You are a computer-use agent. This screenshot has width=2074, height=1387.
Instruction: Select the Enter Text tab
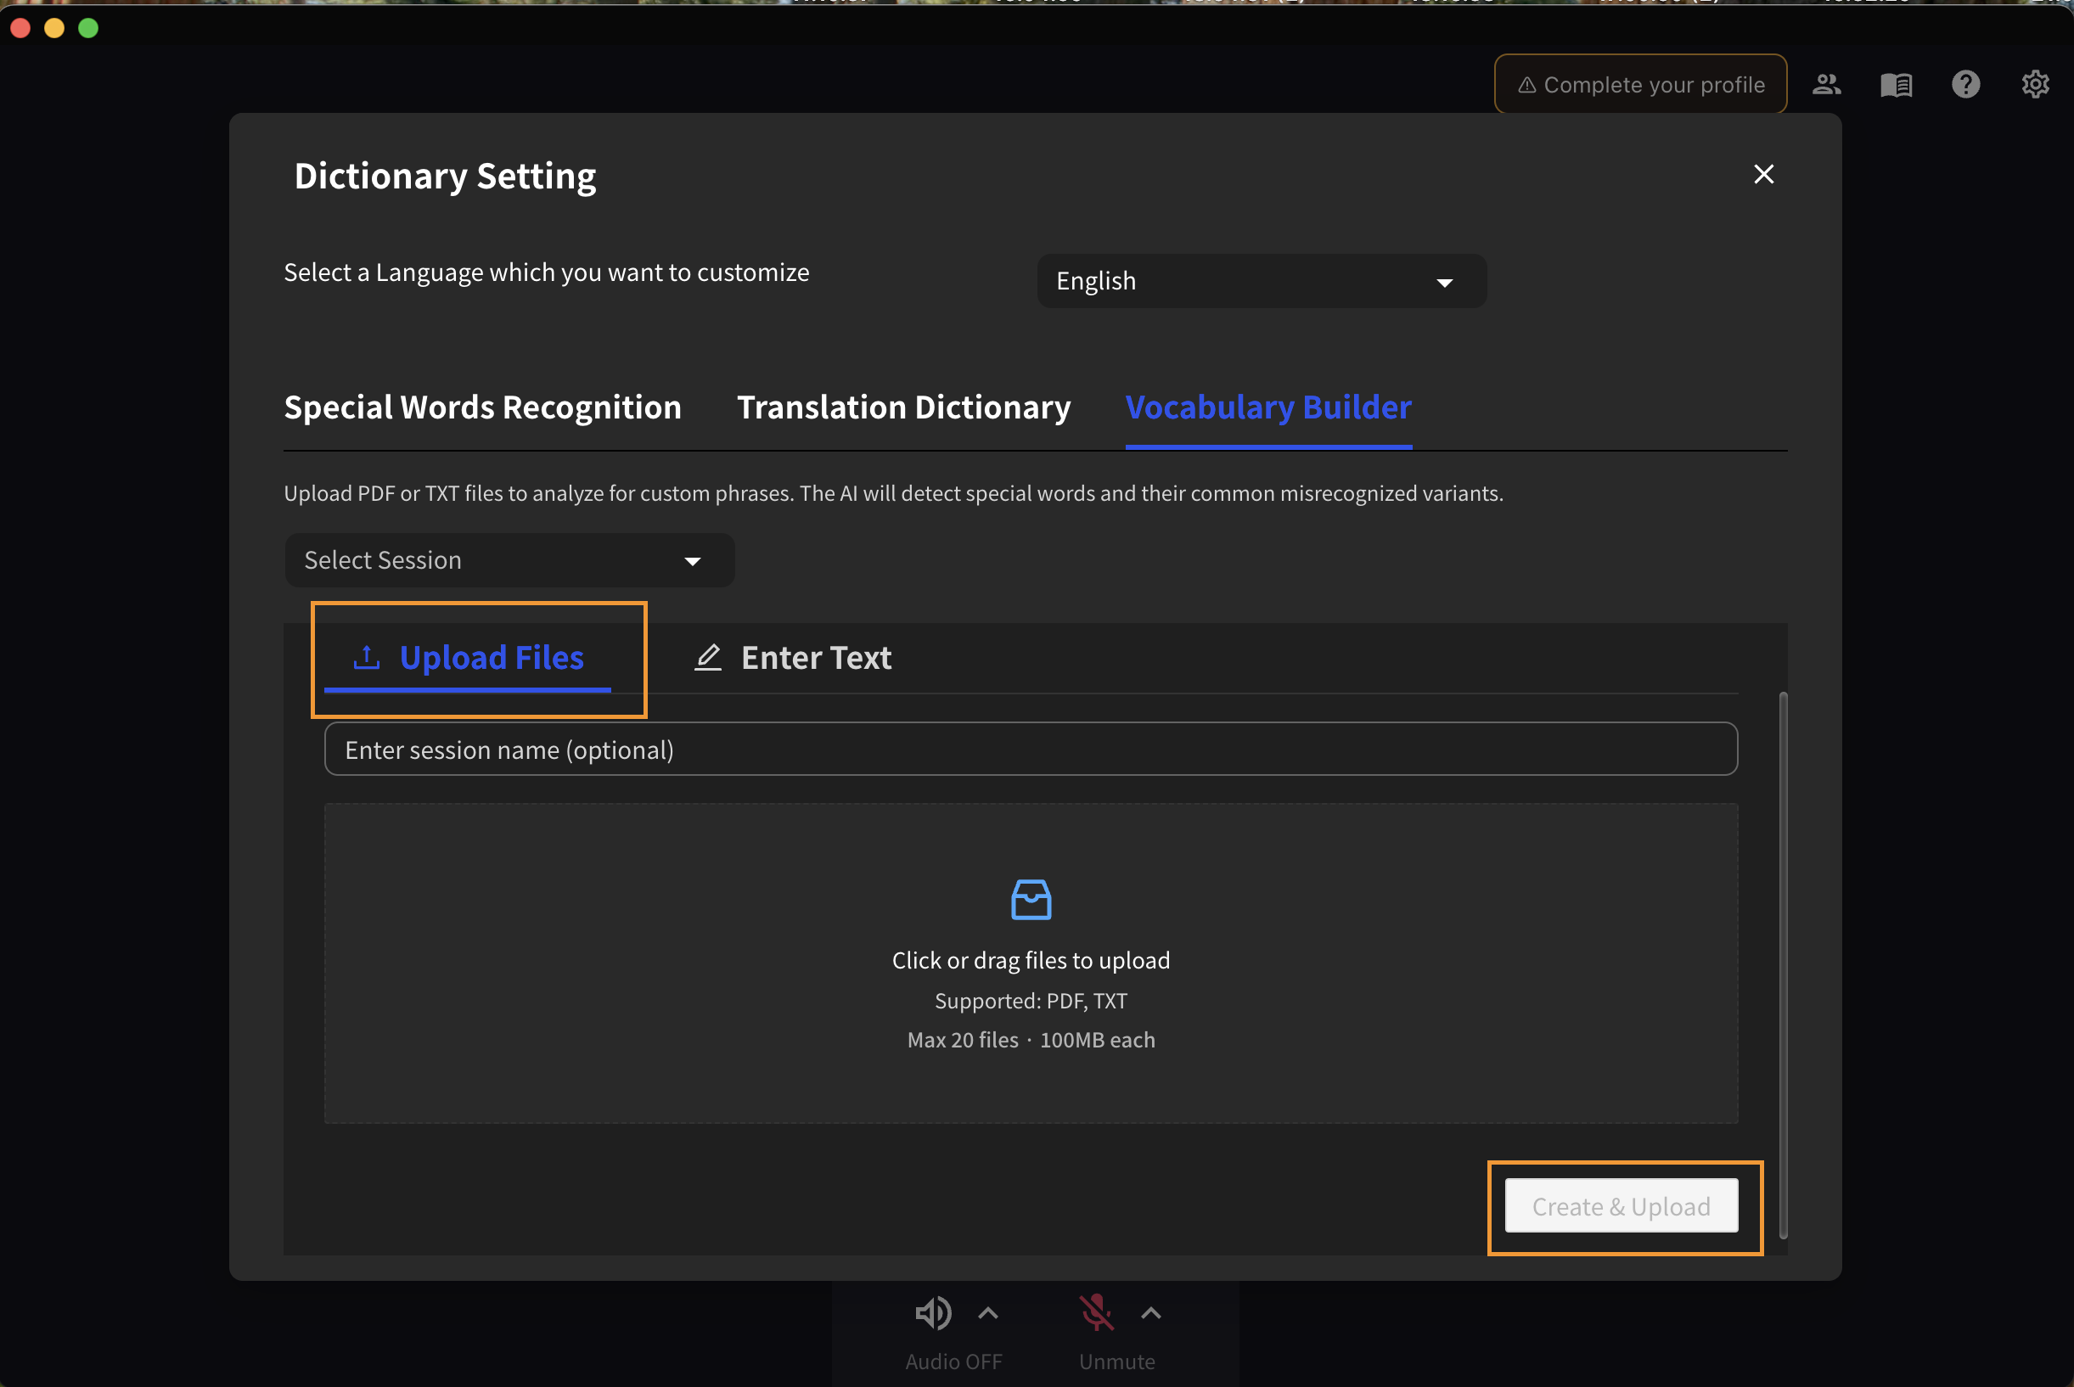(x=793, y=658)
